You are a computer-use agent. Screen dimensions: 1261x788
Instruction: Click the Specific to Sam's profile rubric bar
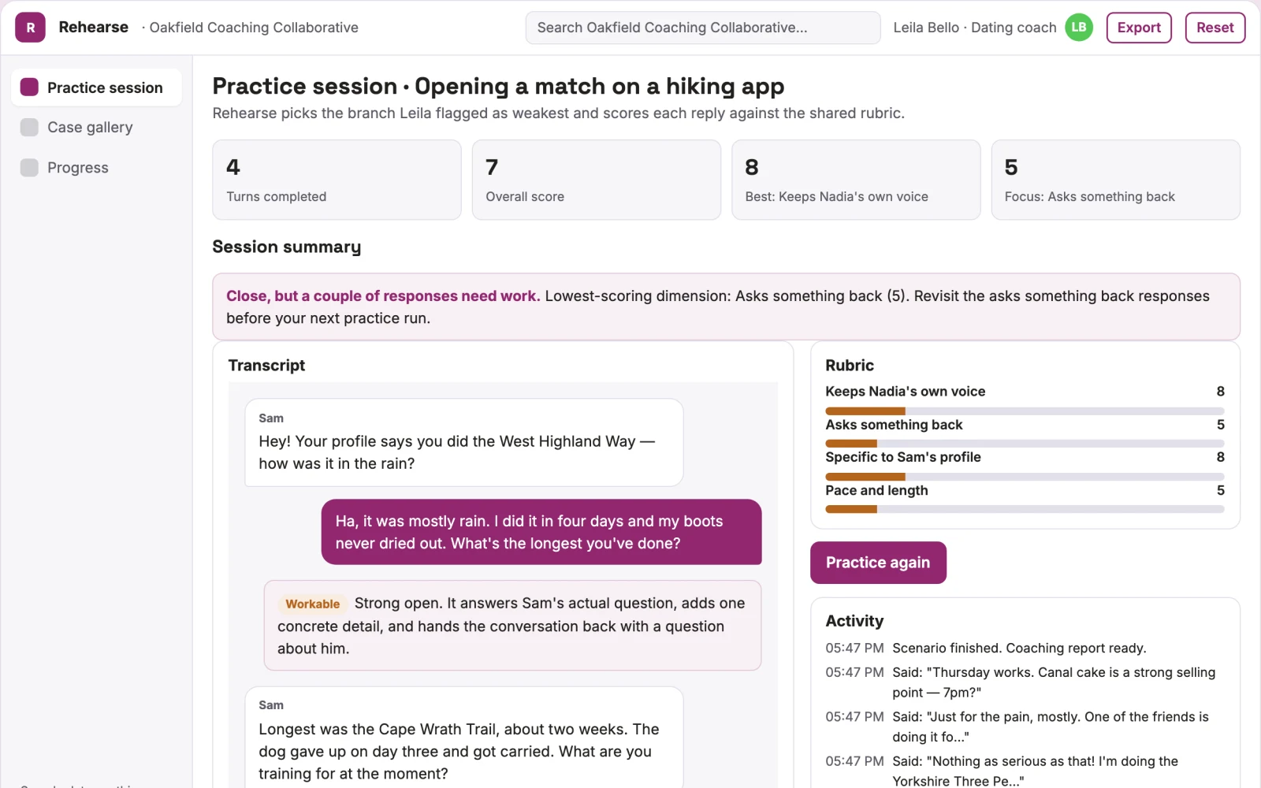[1025, 477]
